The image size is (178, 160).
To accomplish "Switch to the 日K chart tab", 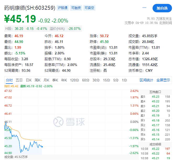I will [x=29, y=80].
